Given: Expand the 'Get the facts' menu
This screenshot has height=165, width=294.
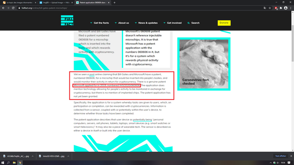Looking at the screenshot, I should coord(99,23).
